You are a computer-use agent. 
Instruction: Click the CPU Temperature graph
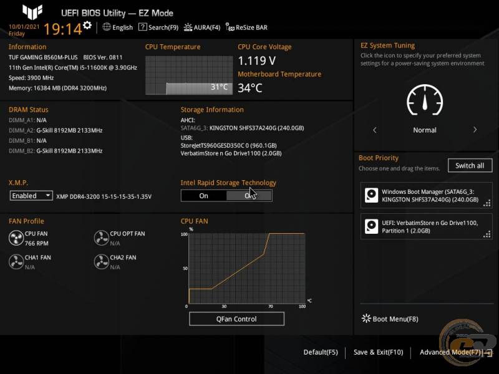[x=189, y=75]
